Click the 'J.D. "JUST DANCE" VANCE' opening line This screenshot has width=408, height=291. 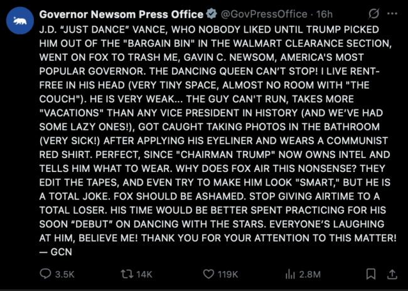[103, 29]
